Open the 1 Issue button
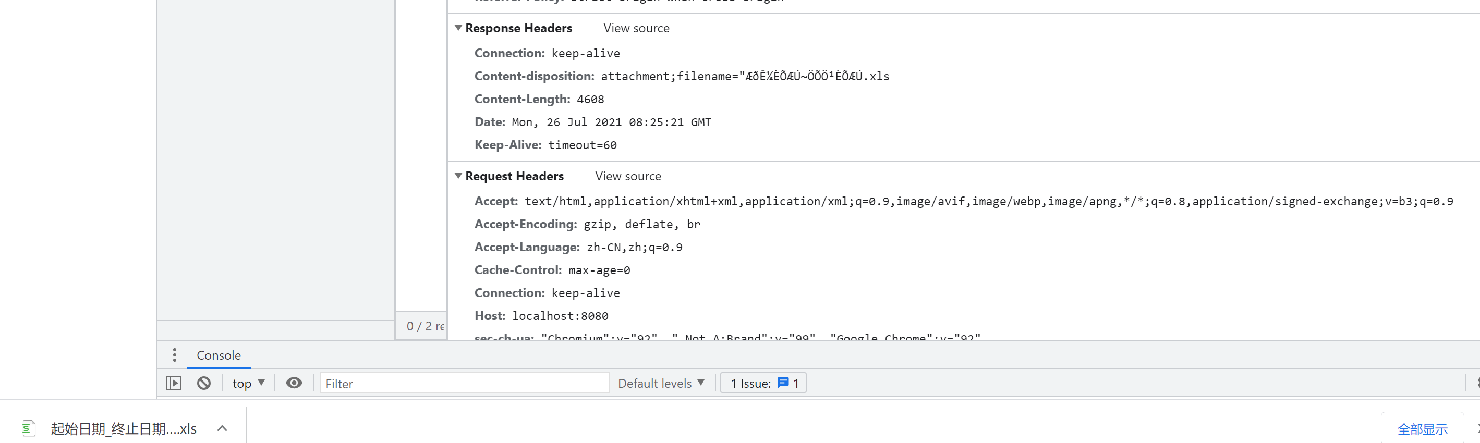1480x443 pixels. tap(763, 383)
